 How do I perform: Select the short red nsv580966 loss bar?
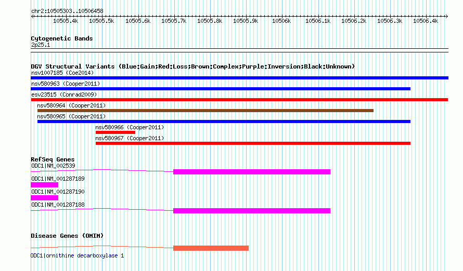tap(115, 132)
